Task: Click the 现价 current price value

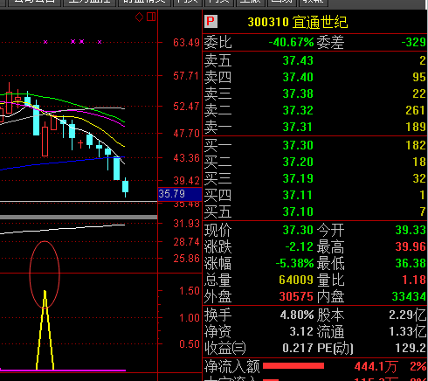Action: pos(298,230)
